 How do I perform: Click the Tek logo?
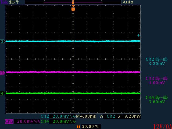[4, 2]
